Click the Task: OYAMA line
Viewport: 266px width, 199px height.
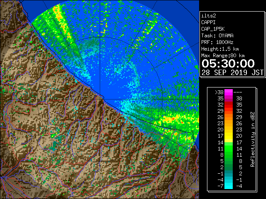click(x=217, y=36)
